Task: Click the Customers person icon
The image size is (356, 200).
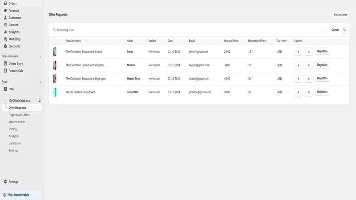Action: [5, 17]
